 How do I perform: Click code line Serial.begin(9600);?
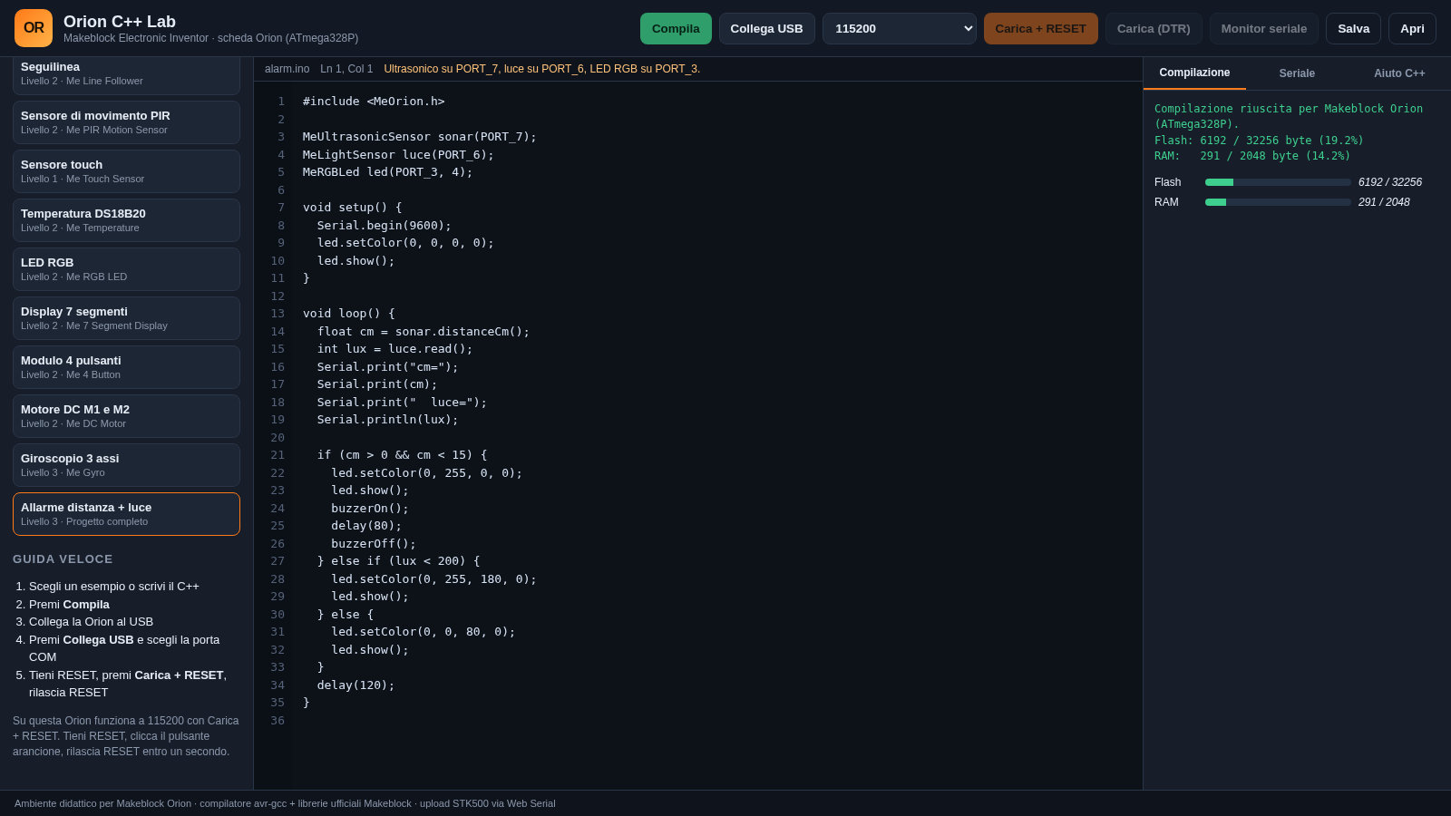[x=384, y=226]
